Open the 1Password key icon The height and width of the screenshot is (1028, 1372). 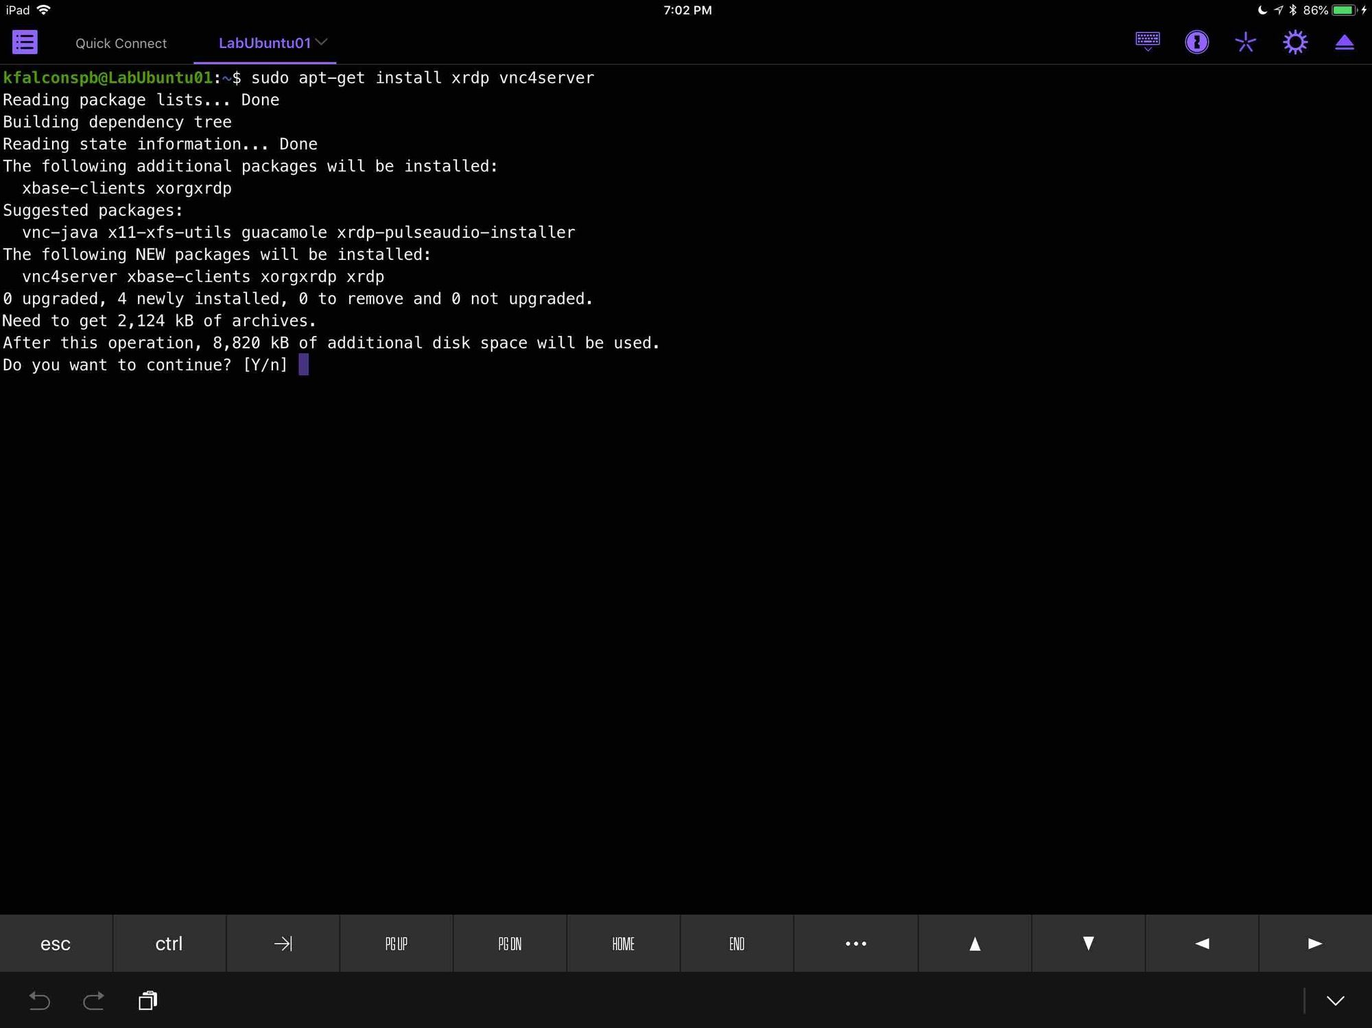1197,43
